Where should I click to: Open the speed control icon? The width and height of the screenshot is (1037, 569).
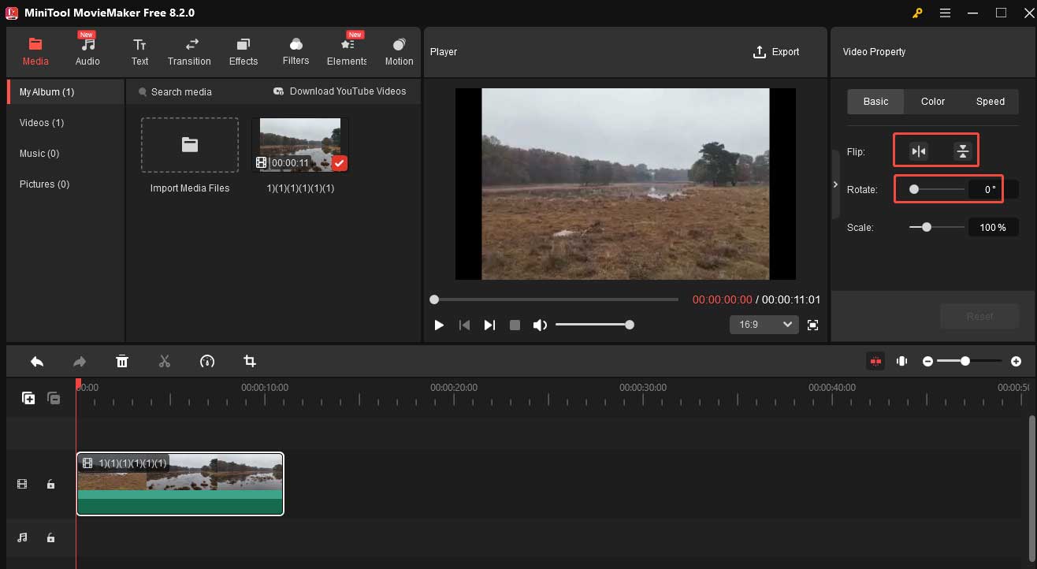pos(207,361)
